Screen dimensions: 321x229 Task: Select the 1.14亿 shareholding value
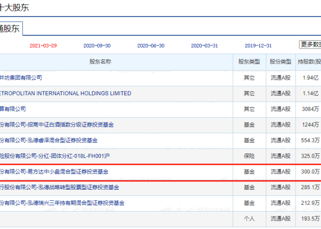coord(310,93)
